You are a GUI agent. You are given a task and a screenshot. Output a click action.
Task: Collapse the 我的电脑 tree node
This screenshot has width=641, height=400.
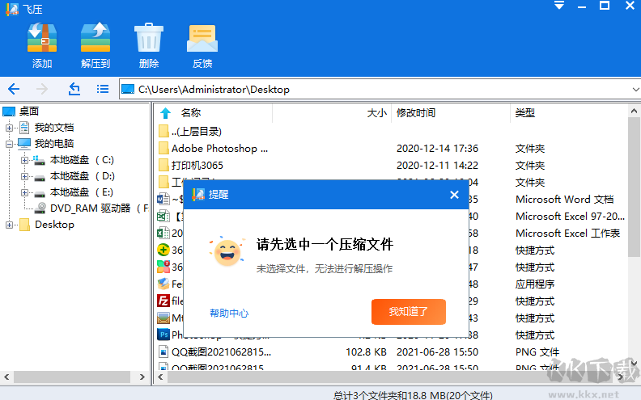click(x=9, y=144)
